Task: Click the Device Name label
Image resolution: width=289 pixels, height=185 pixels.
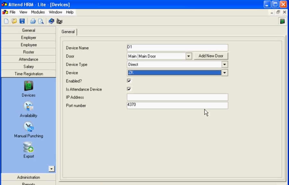Action: (77, 48)
